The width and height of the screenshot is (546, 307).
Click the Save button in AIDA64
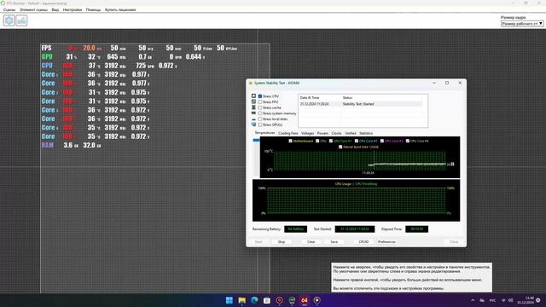point(334,241)
